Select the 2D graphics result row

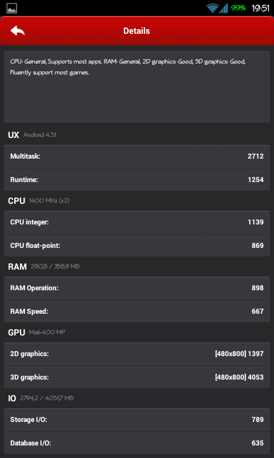137,354
